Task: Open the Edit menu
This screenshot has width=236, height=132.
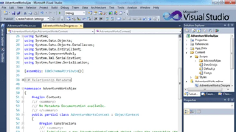Action: pos(12,8)
